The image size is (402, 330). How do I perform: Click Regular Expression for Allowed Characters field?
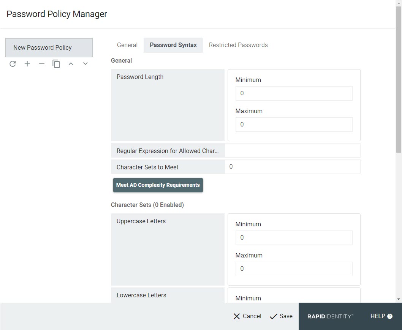(293, 150)
